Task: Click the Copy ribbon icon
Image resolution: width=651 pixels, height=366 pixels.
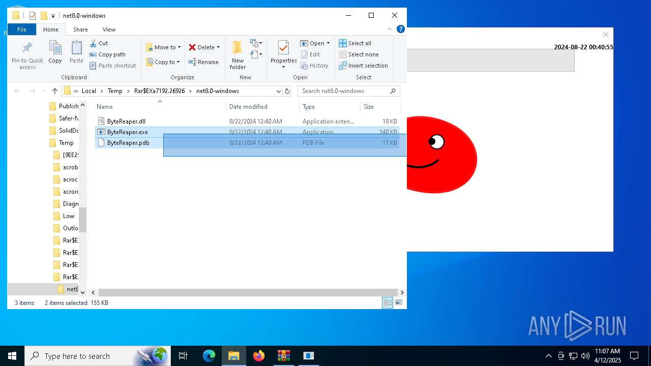Action: (55, 52)
